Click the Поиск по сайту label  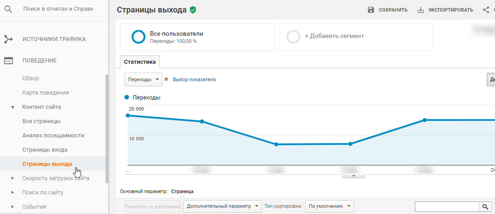tap(43, 192)
